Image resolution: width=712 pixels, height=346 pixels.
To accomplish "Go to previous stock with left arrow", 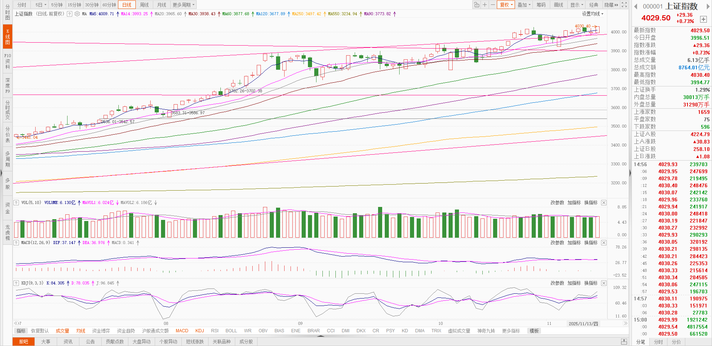I will [636, 6].
